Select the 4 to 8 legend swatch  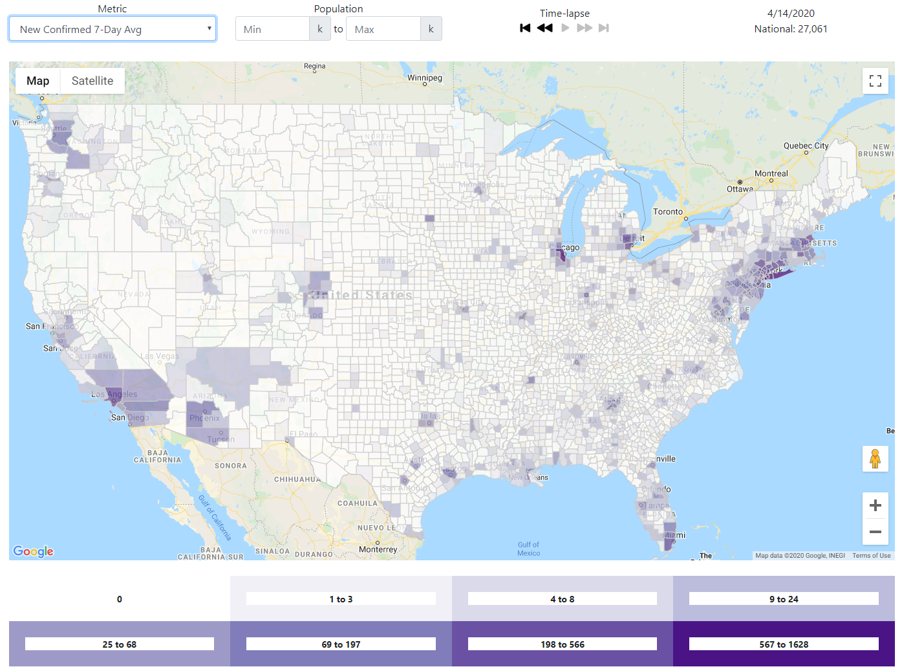click(x=563, y=599)
